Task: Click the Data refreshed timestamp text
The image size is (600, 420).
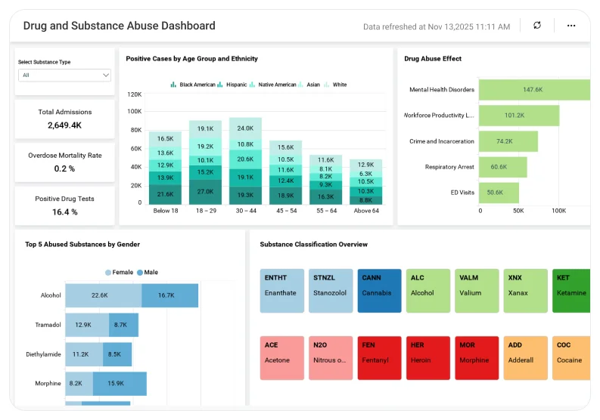Action: coord(437,26)
